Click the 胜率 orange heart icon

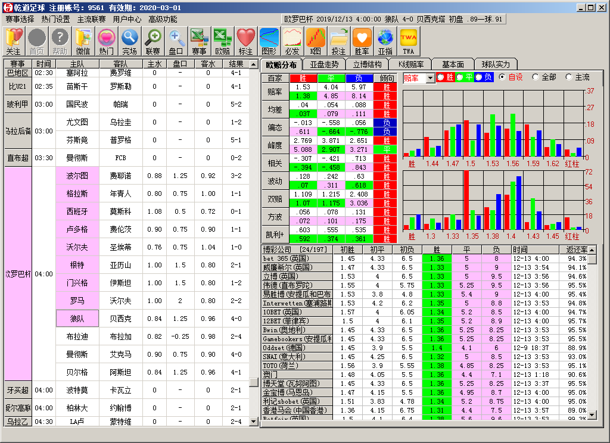tap(362, 42)
